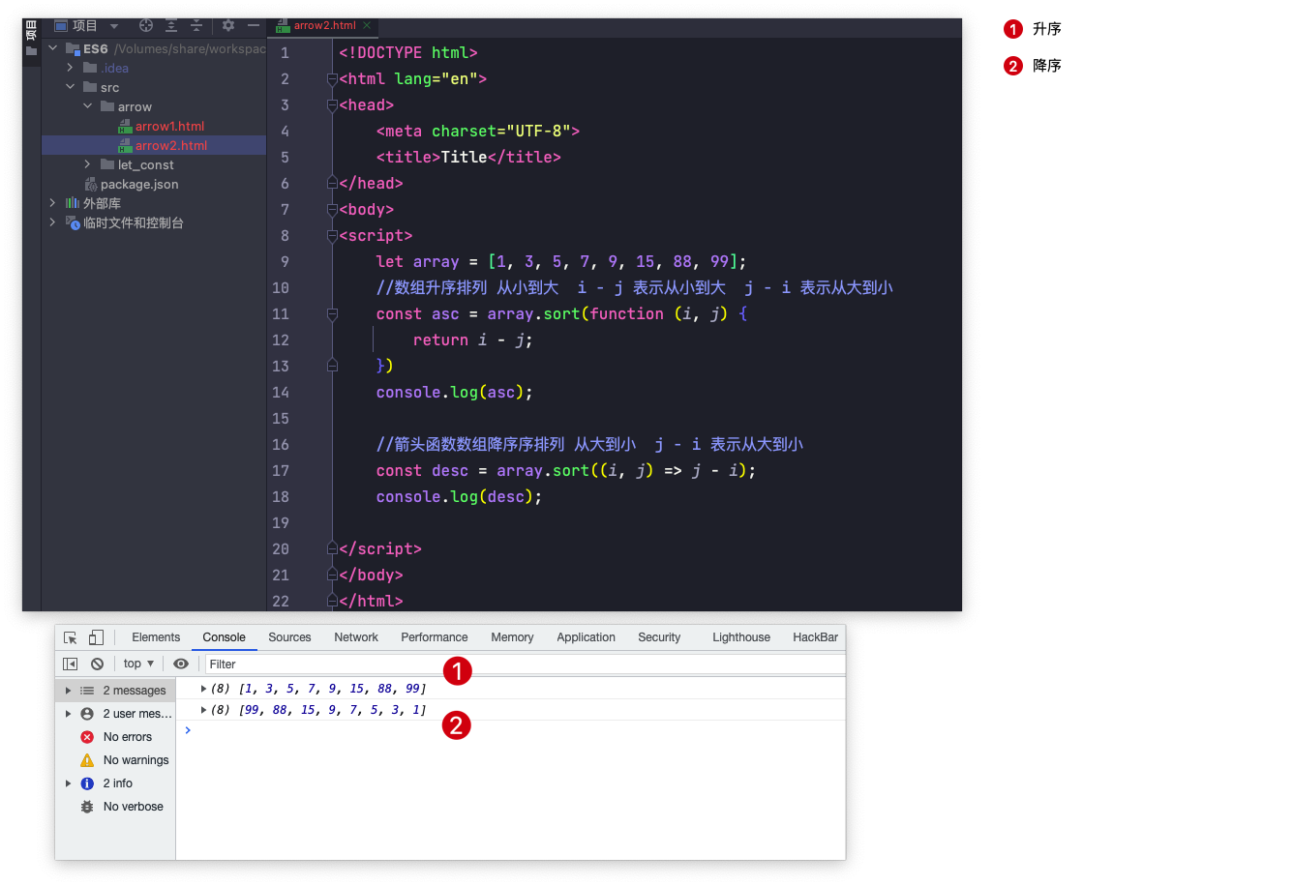Expand the let_const folder
Image resolution: width=1294 pixels, height=886 pixels.
[x=87, y=164]
